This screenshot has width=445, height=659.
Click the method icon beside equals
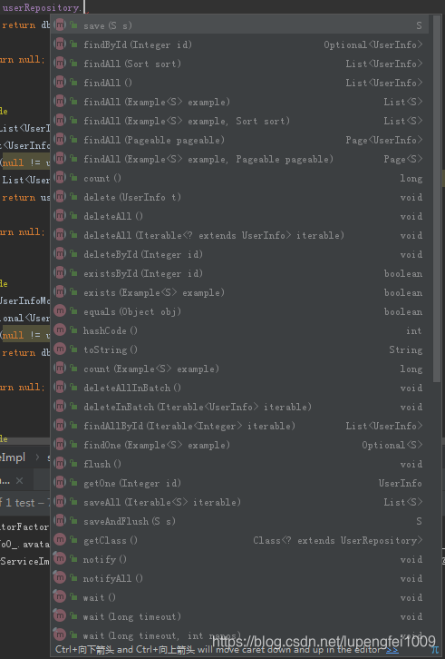point(60,310)
